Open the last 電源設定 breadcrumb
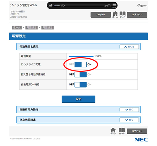Image resolution: width=157 pixels, height=146 pixels. tap(47, 28)
